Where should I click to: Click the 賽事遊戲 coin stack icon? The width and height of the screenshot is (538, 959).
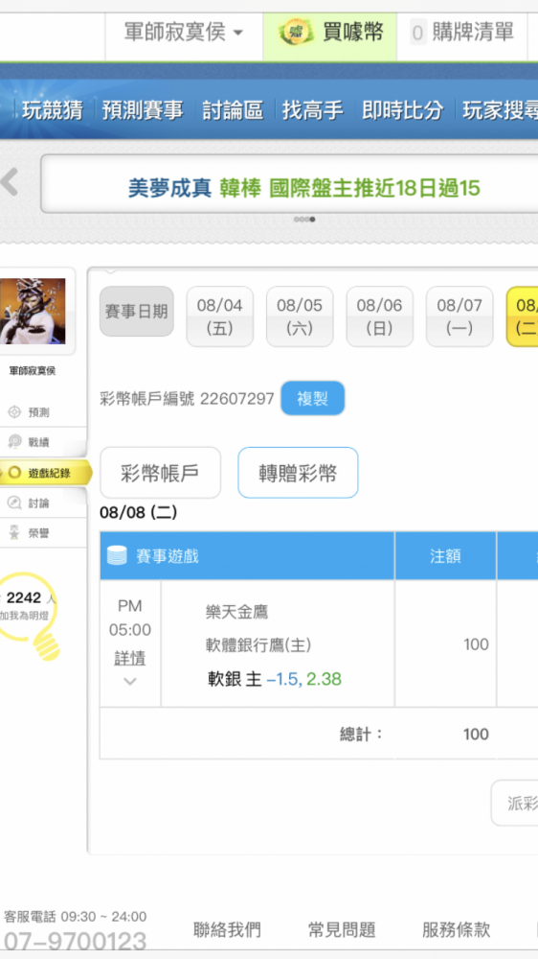click(x=117, y=555)
